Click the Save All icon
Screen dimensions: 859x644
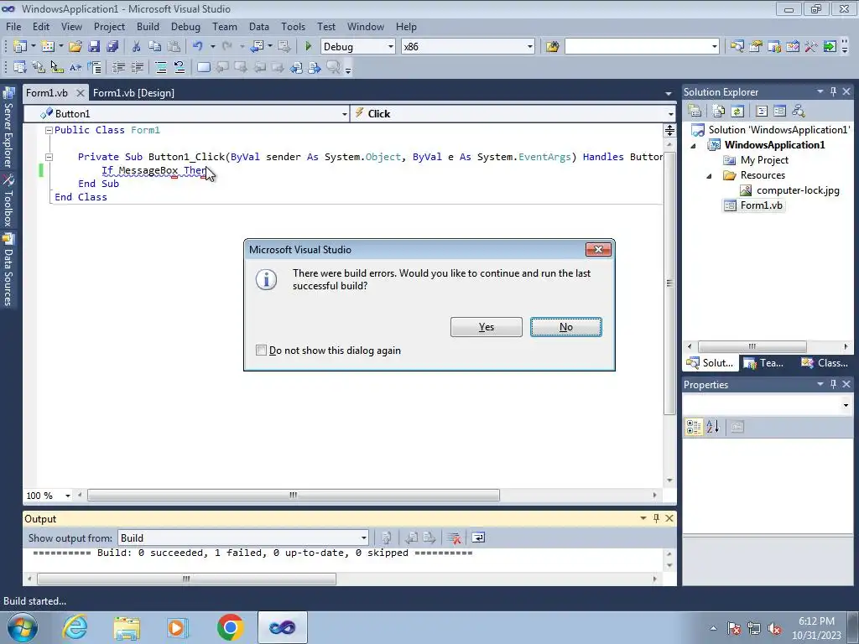(112, 47)
